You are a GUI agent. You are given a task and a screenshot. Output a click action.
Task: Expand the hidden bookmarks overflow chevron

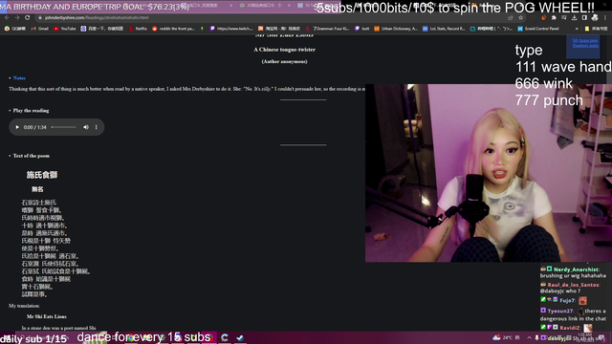577,29
